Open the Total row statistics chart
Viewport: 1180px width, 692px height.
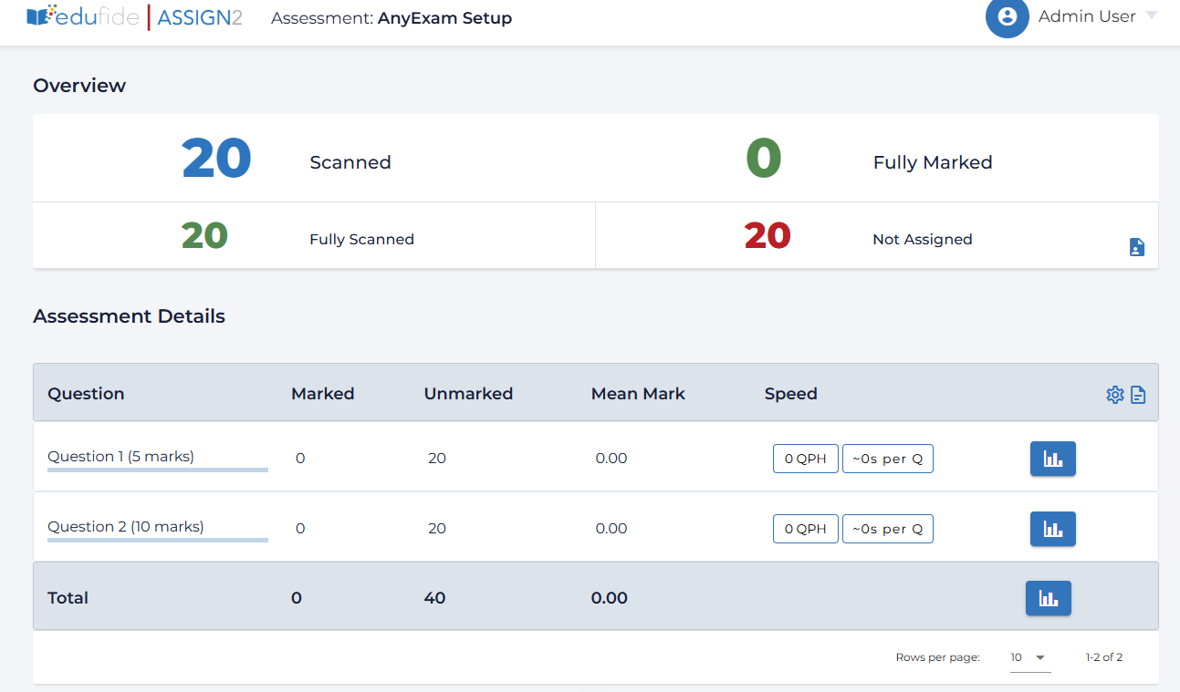tap(1048, 598)
